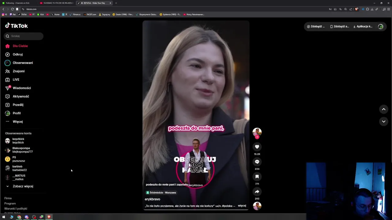Switch to Following - Channels on Kick tab
The width and height of the screenshot is (392, 220).
click(x=18, y=3)
